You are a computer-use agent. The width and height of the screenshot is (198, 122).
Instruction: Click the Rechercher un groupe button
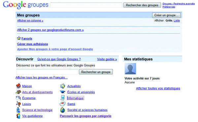(96, 72)
